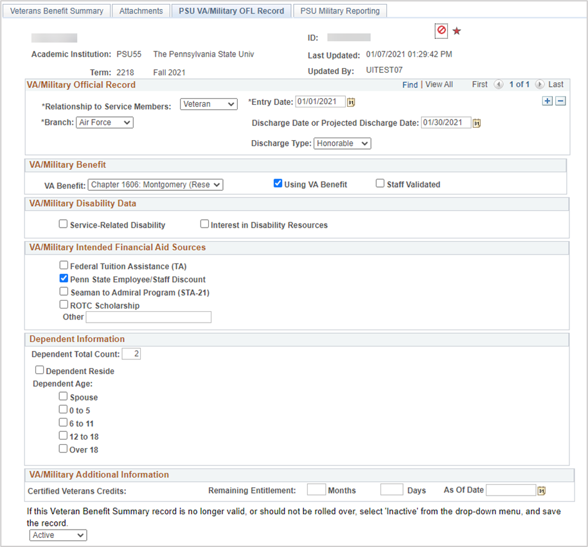Enable the ROTC Scholarship checkbox
Image resolution: width=588 pixels, height=547 pixels.
point(64,304)
